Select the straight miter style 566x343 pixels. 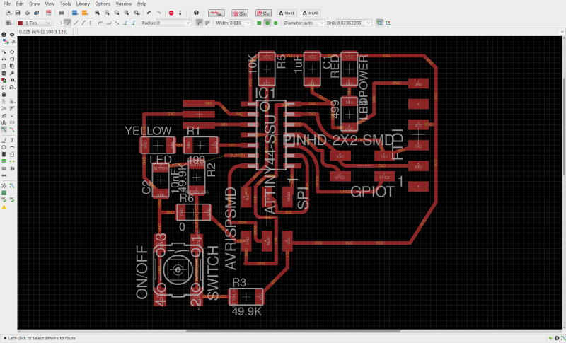(x=207, y=23)
